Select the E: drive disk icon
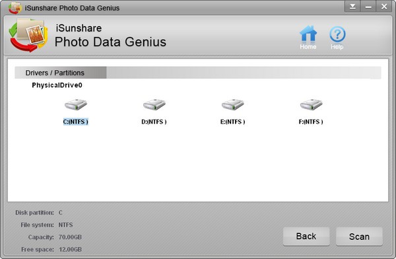The width and height of the screenshot is (396, 259). click(232, 104)
